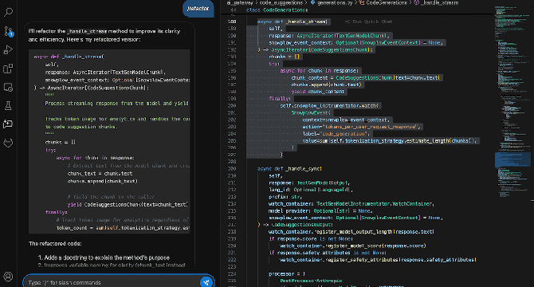Open the _handle_stream breadcrumb symbol
The width and height of the screenshot is (534, 287).
pyautogui.click(x=440, y=2)
